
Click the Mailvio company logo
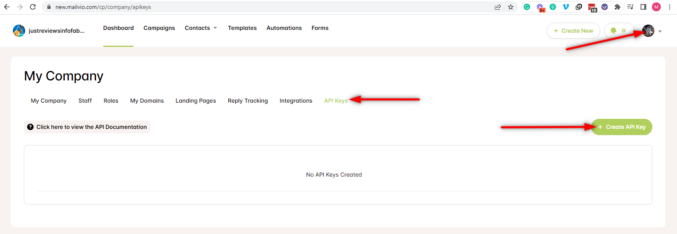19,31
